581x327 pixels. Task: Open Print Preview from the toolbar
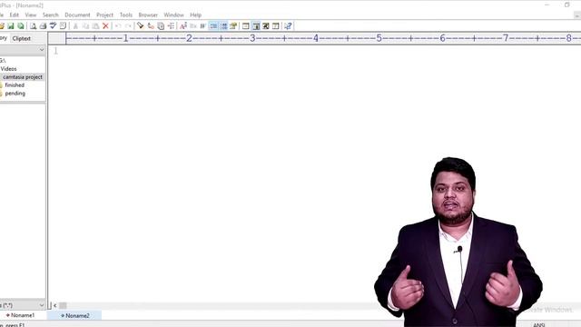point(33,26)
